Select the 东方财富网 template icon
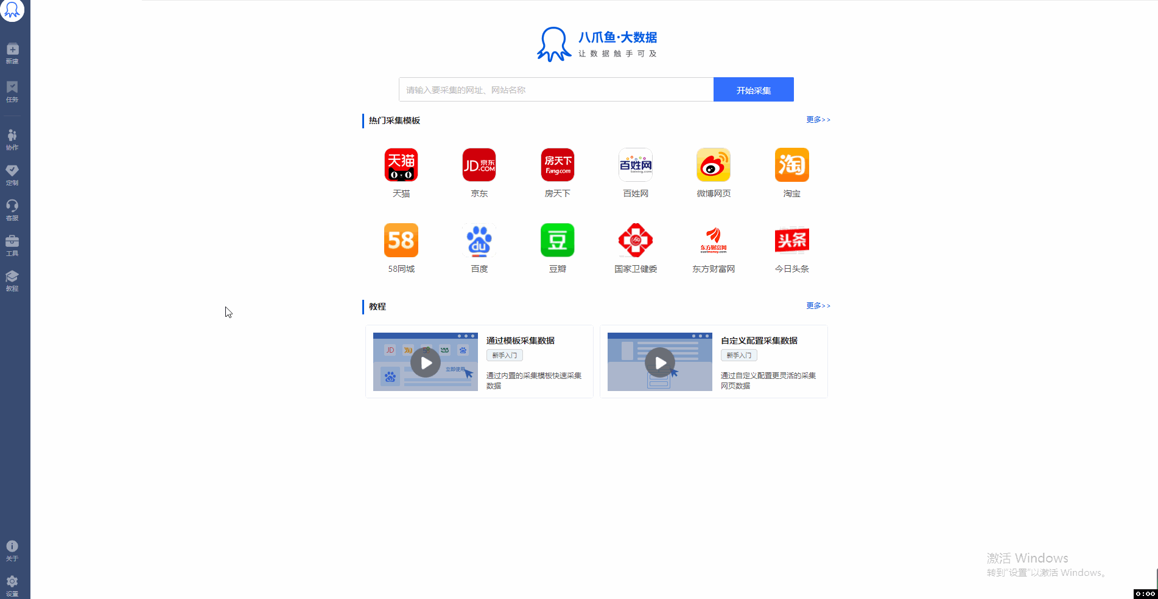The width and height of the screenshot is (1158, 599). point(714,240)
